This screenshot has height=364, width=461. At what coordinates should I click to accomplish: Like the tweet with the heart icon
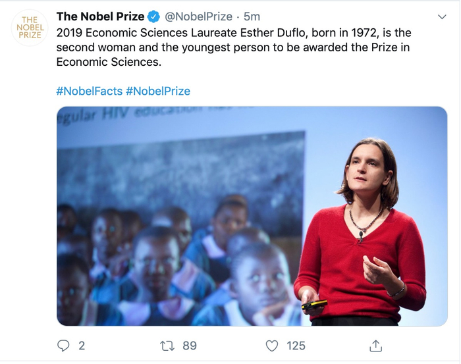(x=272, y=346)
